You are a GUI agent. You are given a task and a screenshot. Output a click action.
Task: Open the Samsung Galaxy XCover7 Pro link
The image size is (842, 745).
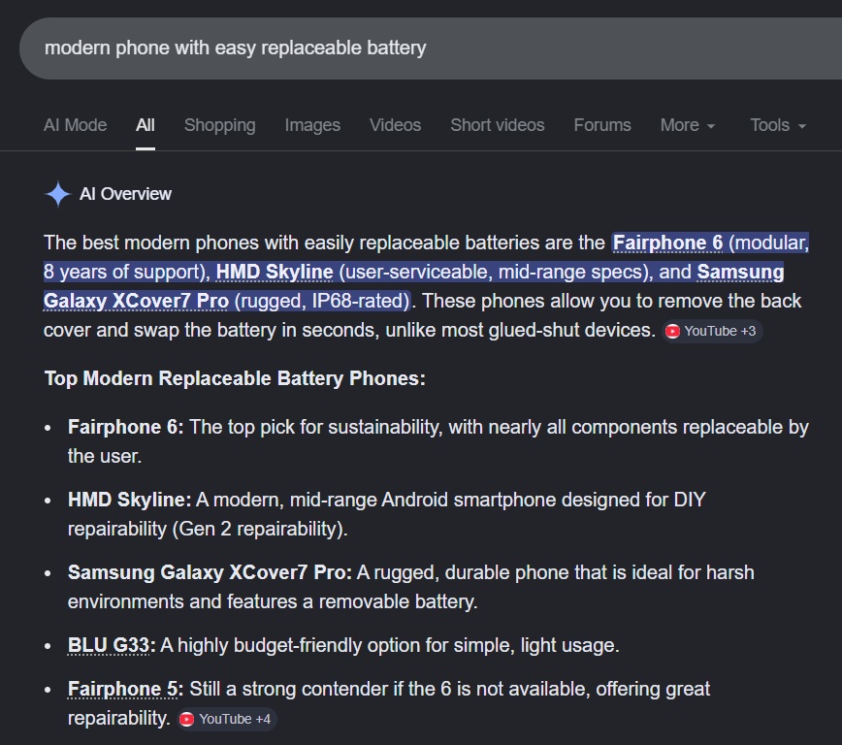tap(136, 301)
